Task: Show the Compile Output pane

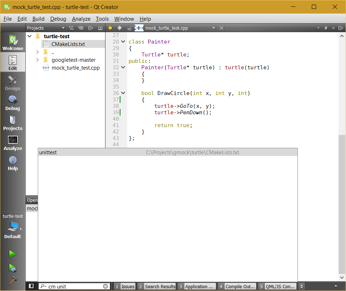Action: 237,286
